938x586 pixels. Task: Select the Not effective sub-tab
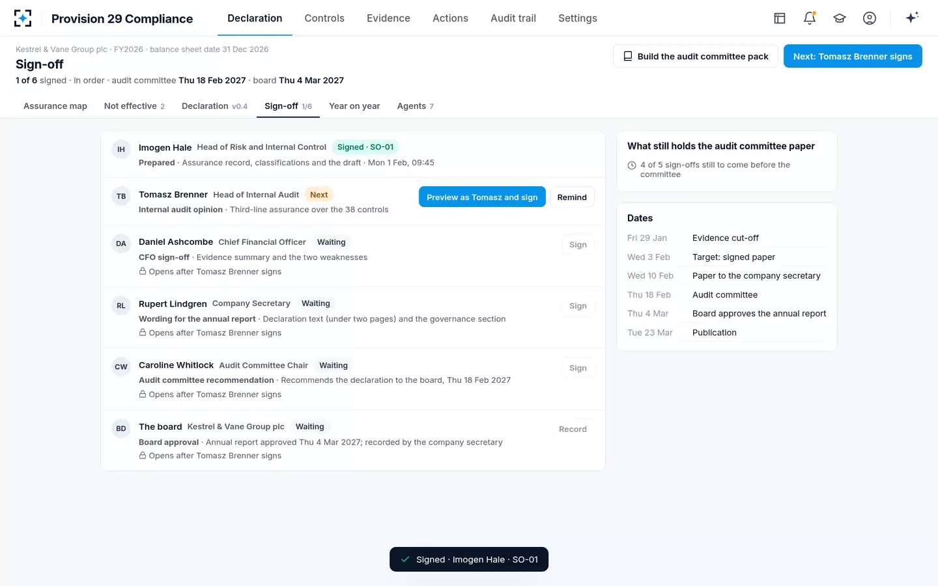point(134,106)
